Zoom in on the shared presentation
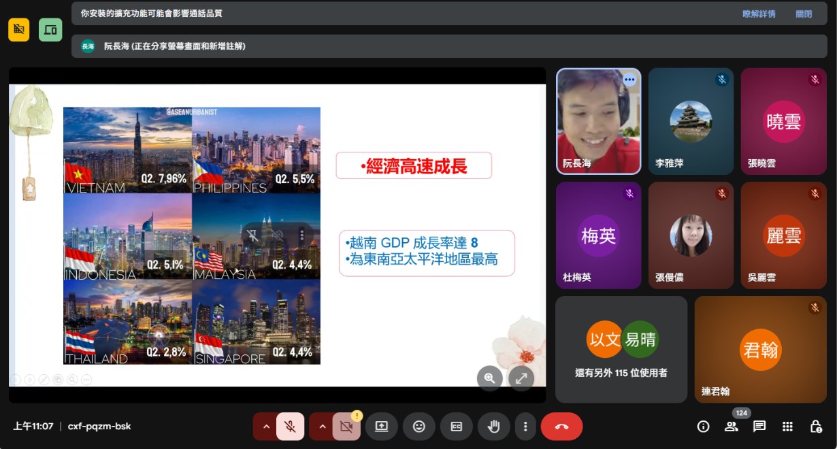The height and width of the screenshot is (449, 837). click(489, 378)
